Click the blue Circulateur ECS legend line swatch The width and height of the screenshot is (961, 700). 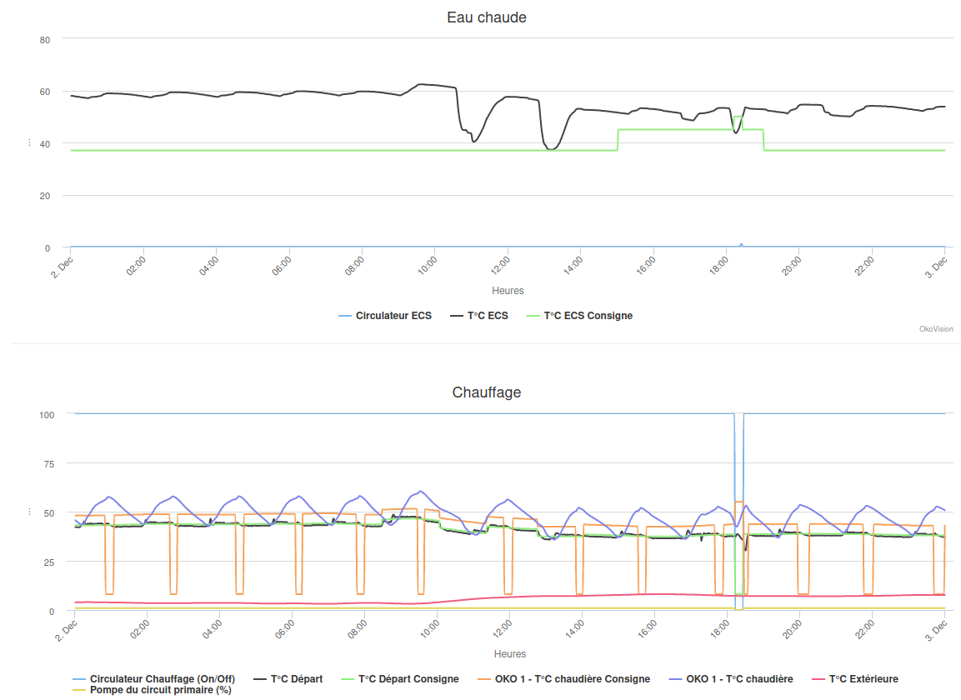coord(344,316)
